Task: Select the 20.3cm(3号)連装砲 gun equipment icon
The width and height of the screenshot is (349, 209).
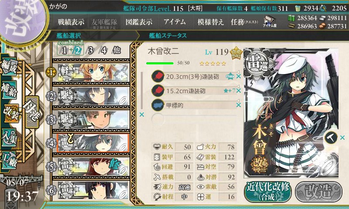Action: [x=158, y=76]
